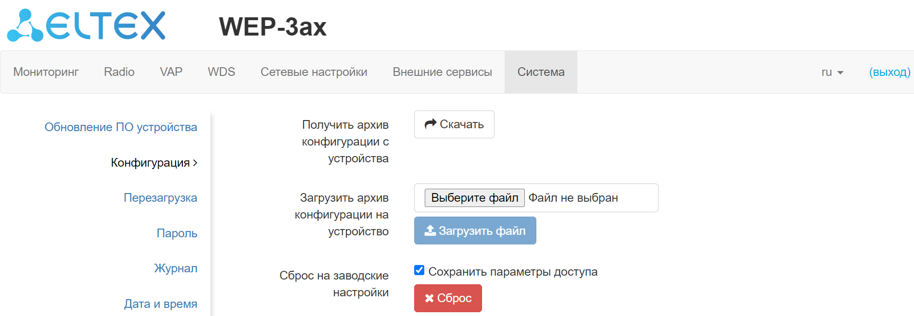914x316 pixels.
Task: Go to the WDS tab
Action: (221, 72)
